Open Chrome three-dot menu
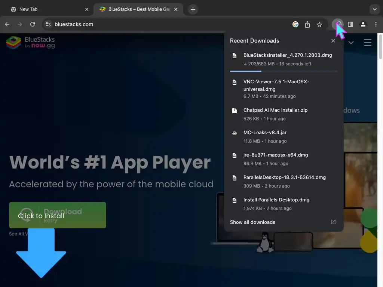 pos(376,24)
